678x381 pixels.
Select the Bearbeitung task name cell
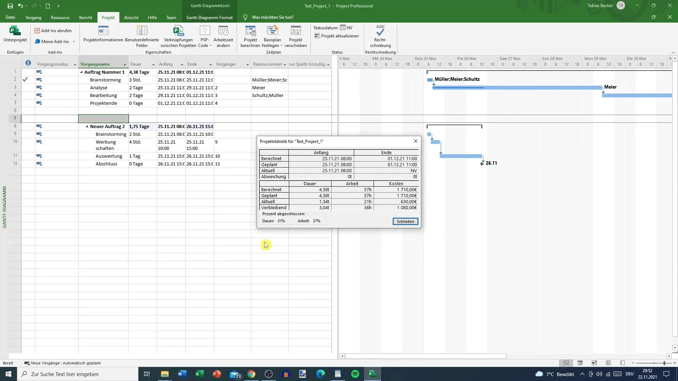click(x=103, y=96)
